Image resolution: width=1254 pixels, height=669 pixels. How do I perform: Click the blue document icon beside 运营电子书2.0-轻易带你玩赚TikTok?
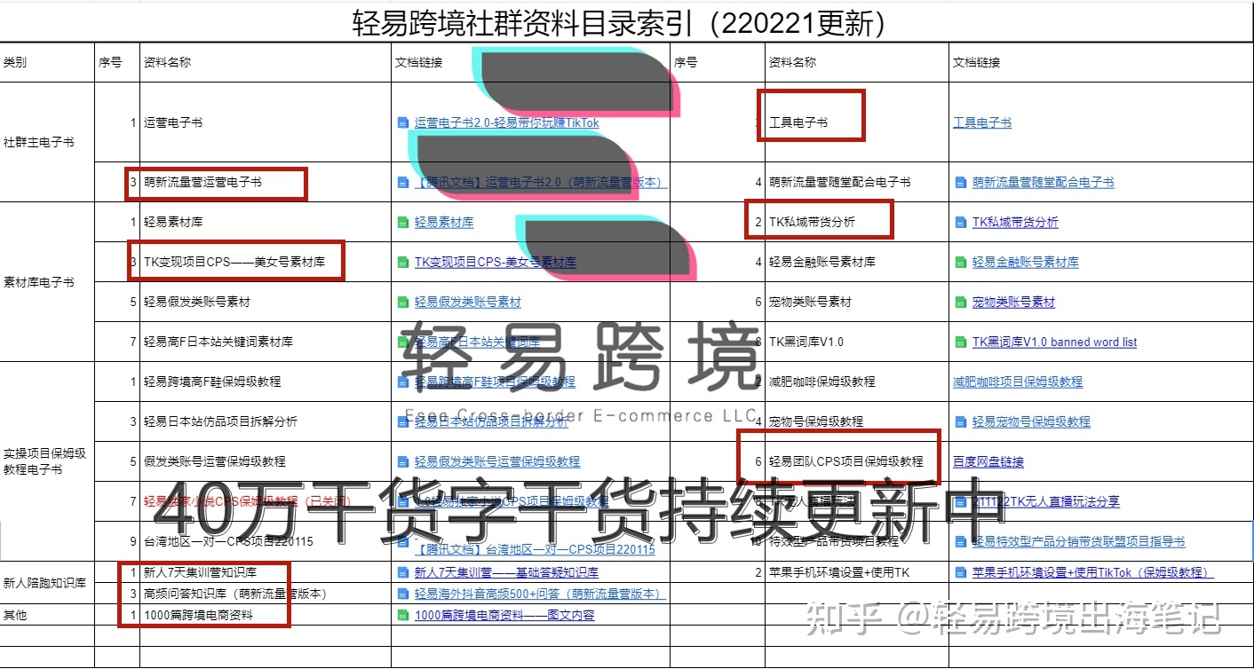click(404, 123)
